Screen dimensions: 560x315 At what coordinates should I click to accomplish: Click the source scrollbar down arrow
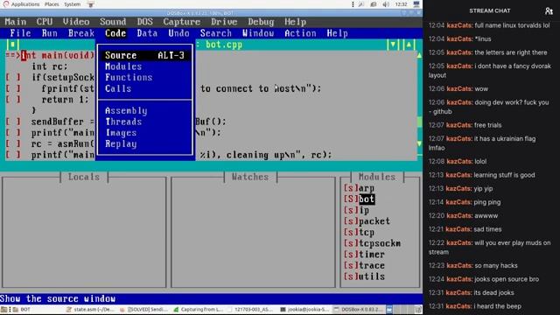tap(420, 143)
